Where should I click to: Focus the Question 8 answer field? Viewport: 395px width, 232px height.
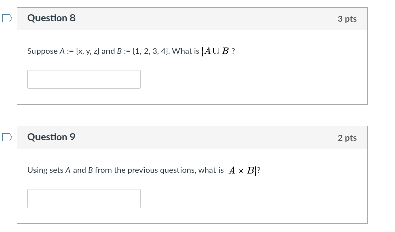tap(84, 79)
